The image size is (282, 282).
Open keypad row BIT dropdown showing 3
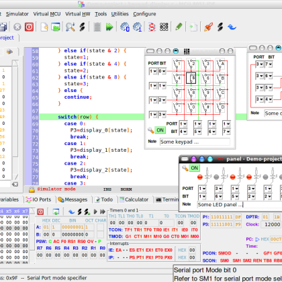[162, 115]
